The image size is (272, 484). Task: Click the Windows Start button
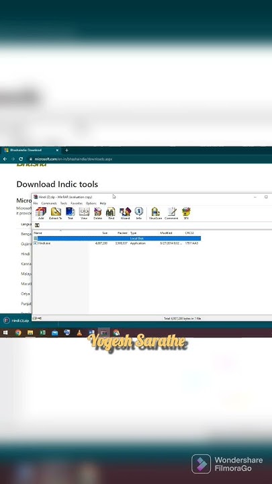pyautogui.click(x=5, y=333)
